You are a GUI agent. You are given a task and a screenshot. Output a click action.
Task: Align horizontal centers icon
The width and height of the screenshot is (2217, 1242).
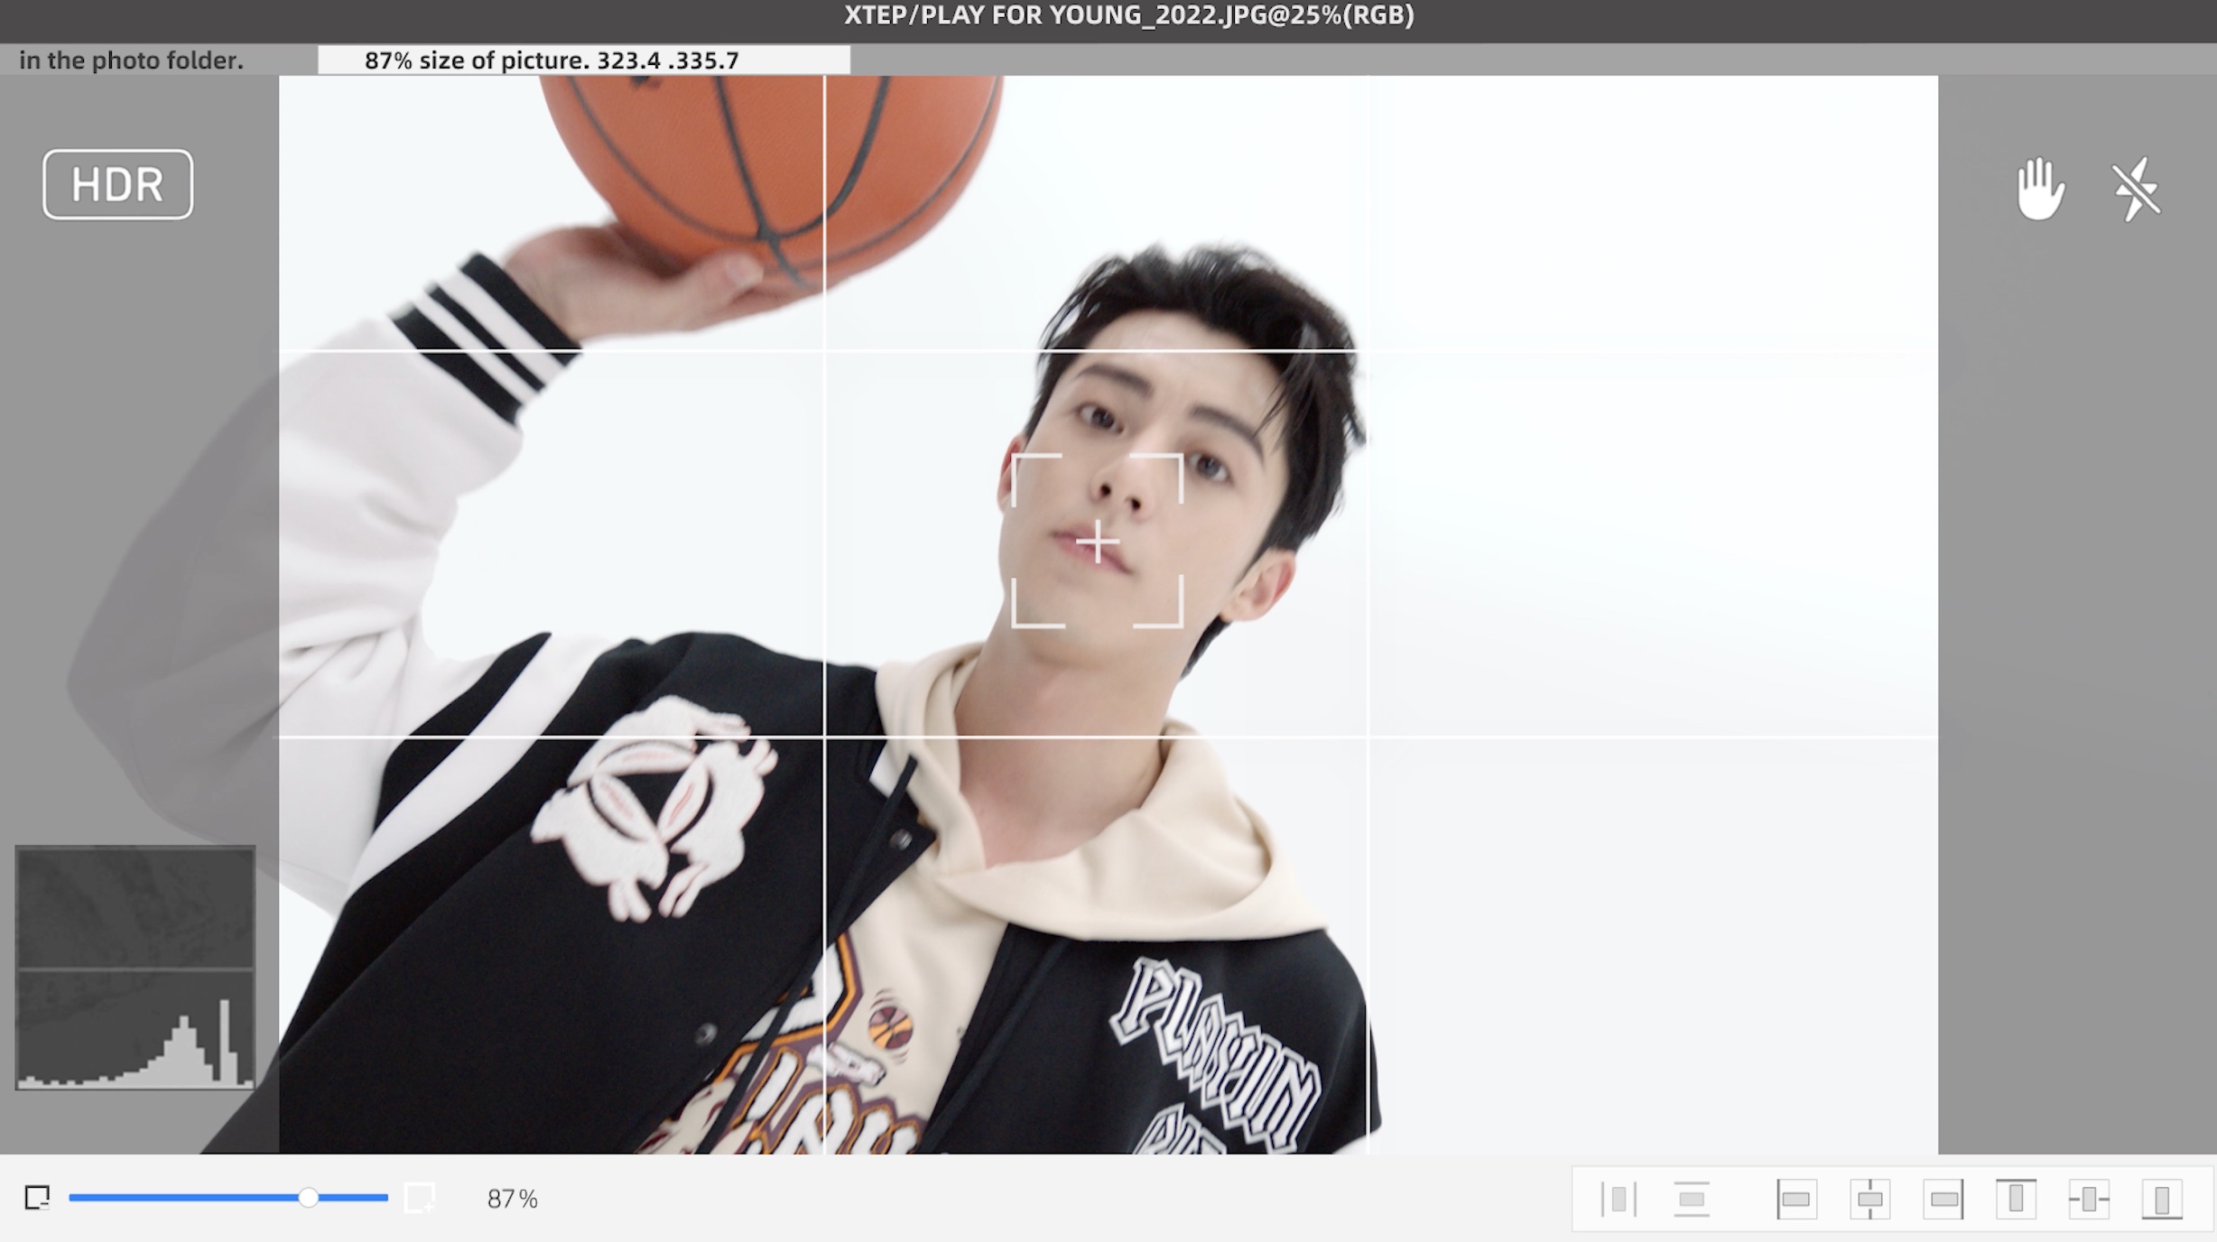tap(1869, 1200)
